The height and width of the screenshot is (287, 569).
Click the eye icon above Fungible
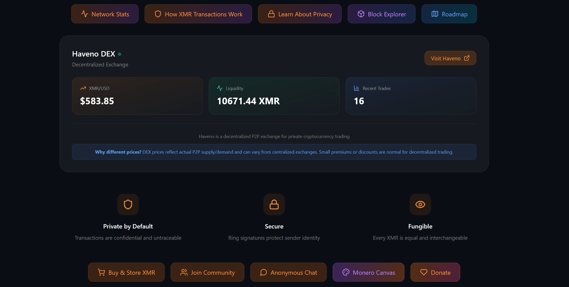pos(420,204)
